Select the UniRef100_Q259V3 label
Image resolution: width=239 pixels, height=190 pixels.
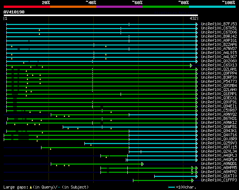click(x=219, y=143)
